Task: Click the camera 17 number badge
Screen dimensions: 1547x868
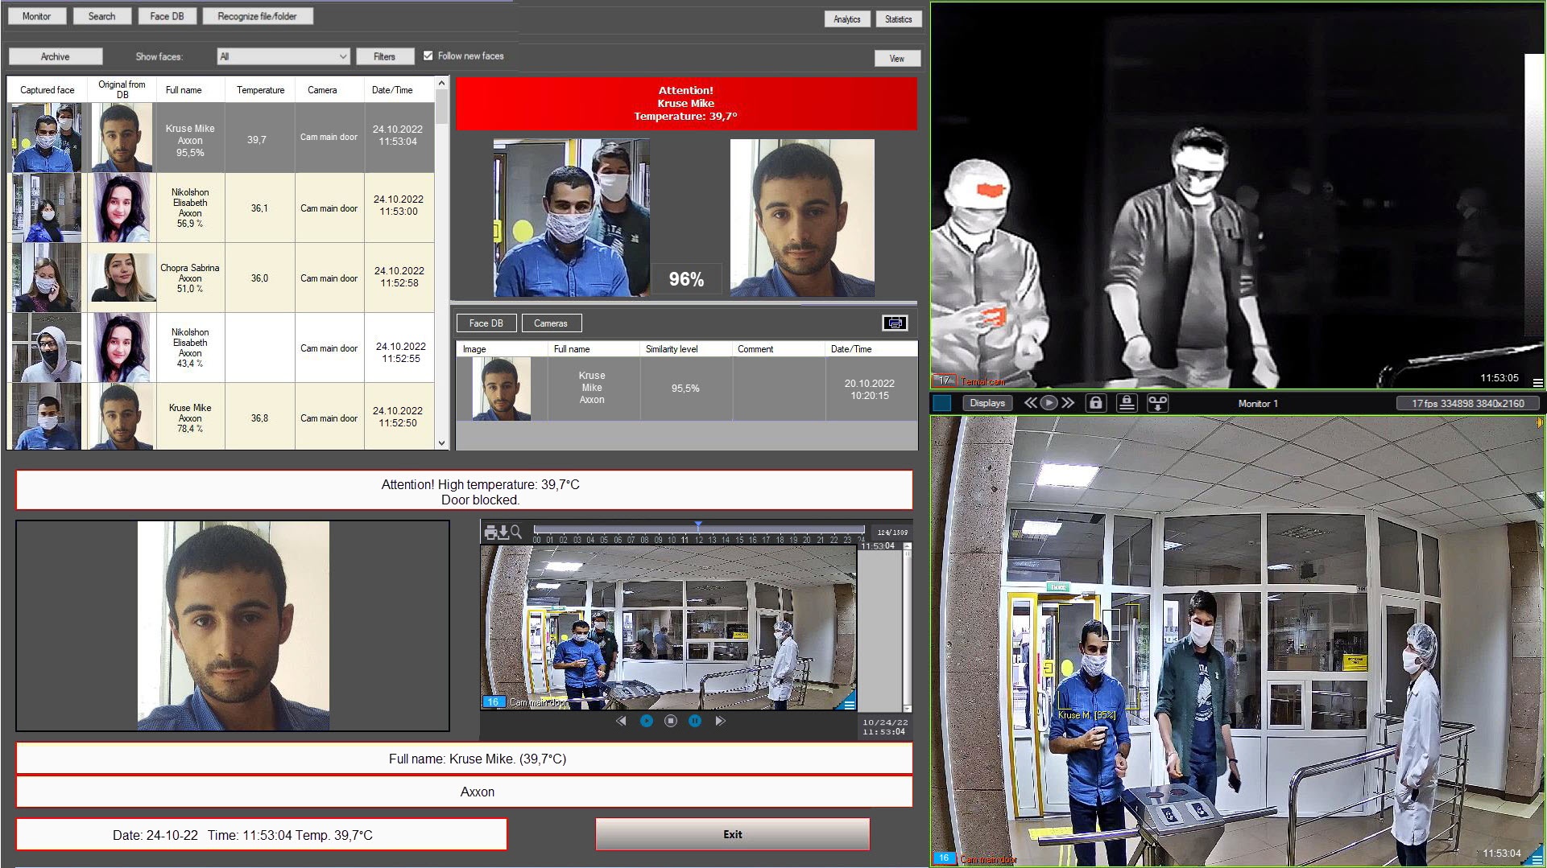Action: tap(944, 381)
